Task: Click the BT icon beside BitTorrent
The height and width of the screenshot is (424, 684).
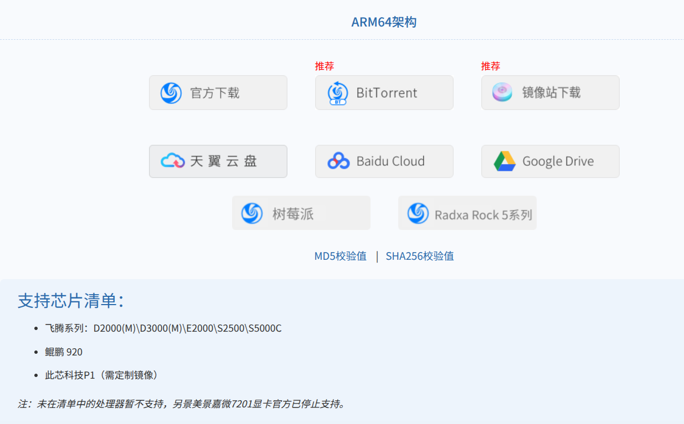Action: point(338,93)
